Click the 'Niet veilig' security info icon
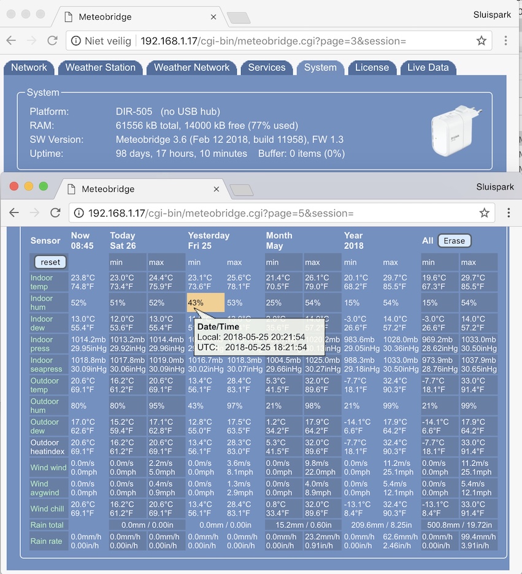Screen dimensions: 522x574 pos(76,41)
